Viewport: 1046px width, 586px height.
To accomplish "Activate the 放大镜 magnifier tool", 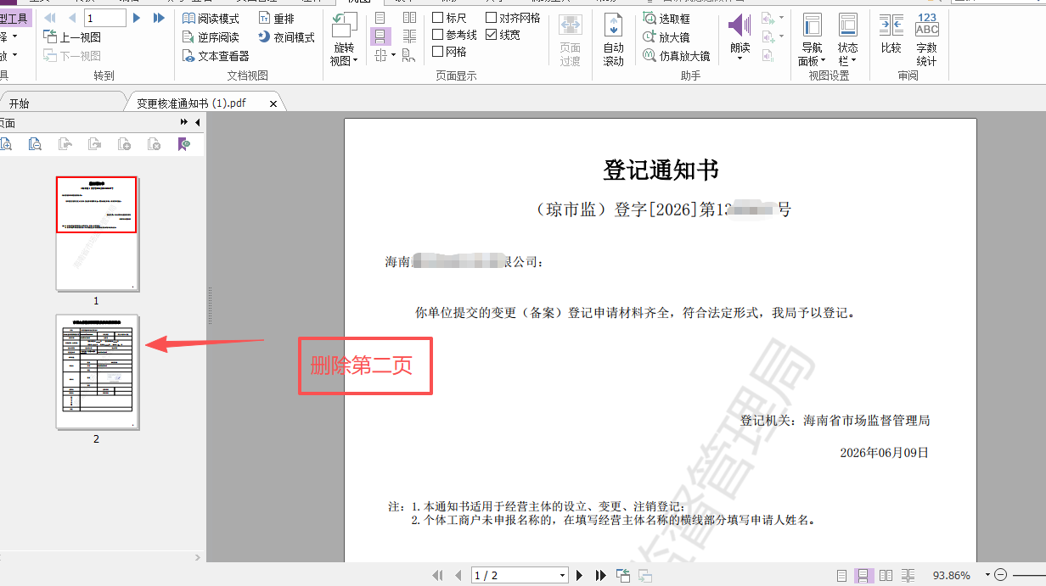I will click(x=666, y=37).
